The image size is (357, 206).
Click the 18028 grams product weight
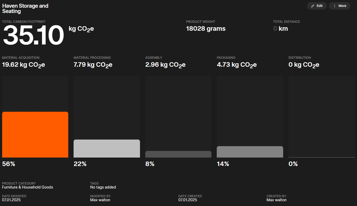coord(206,29)
